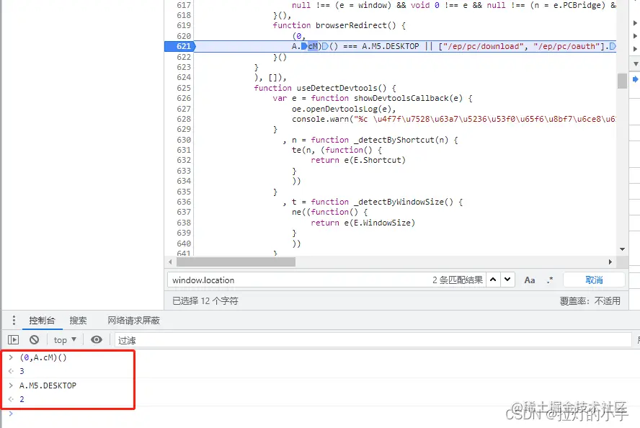Click line number 621 breakpoint marker
The width and height of the screenshot is (640, 428).
pyautogui.click(x=180, y=46)
